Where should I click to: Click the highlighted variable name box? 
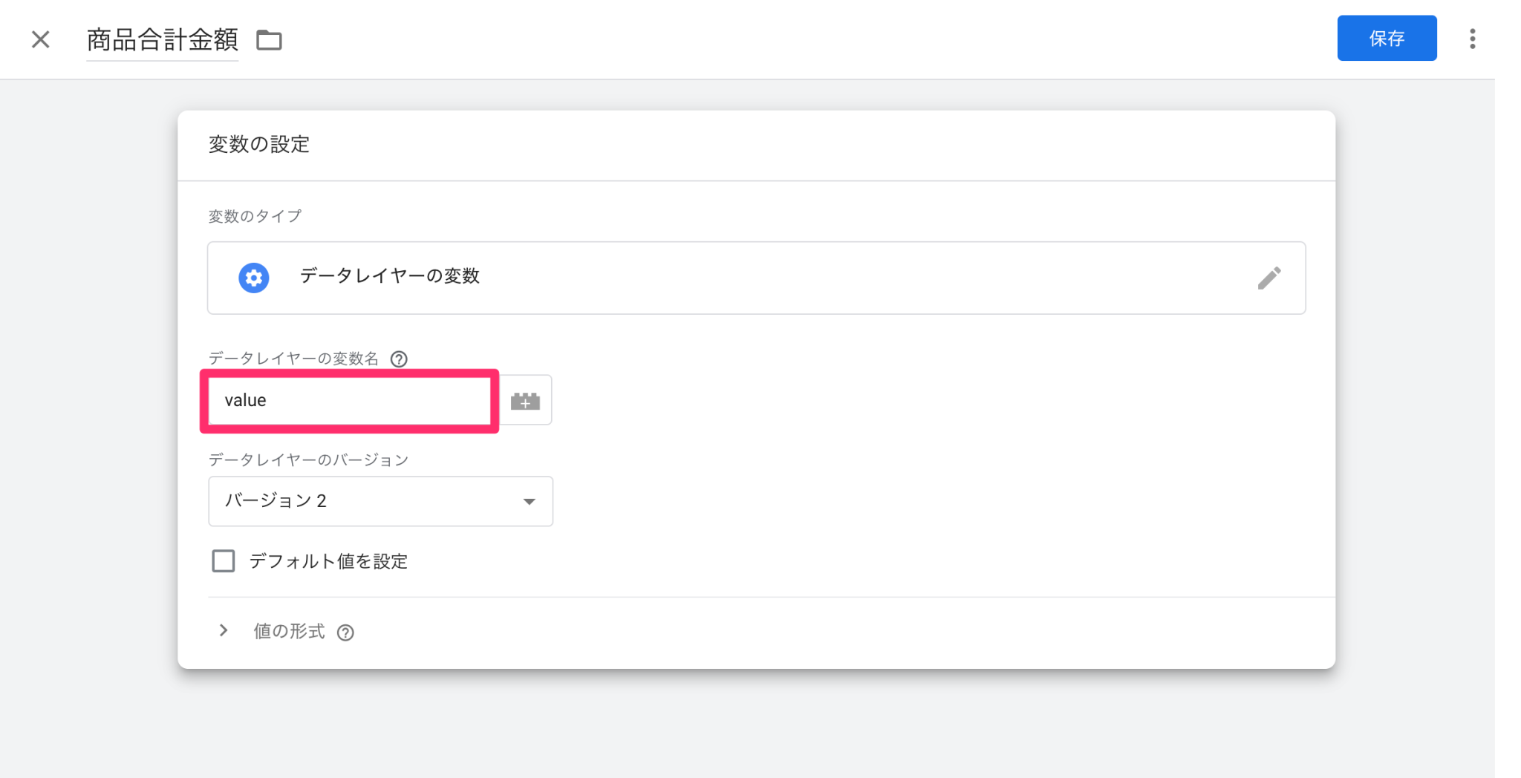[x=349, y=400]
